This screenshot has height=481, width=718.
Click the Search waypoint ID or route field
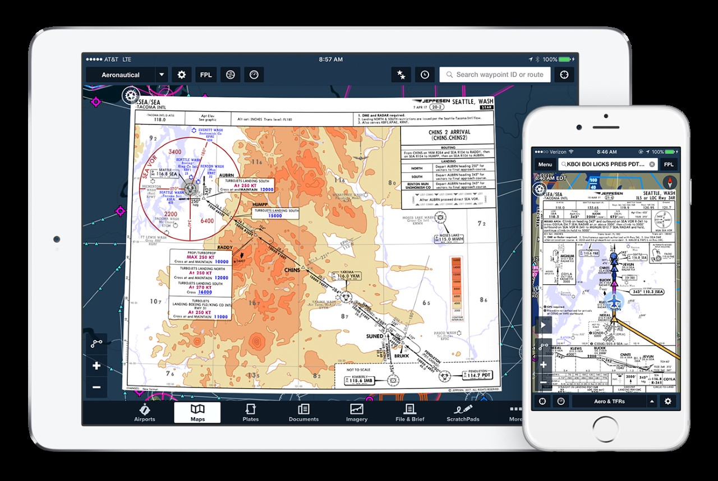pos(495,75)
